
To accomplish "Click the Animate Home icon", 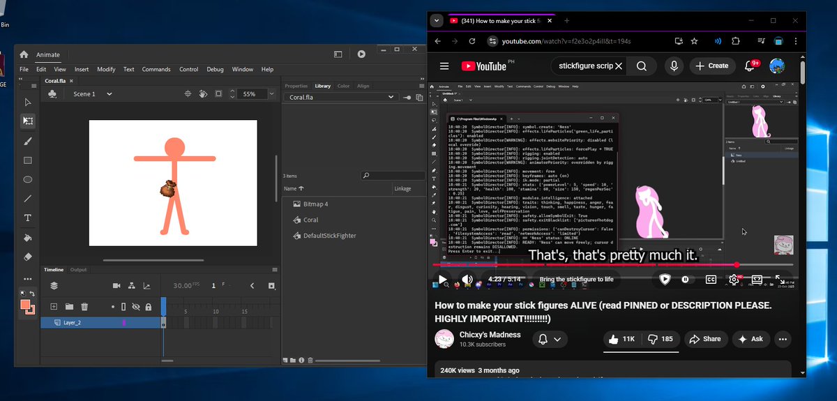I will coord(24,54).
